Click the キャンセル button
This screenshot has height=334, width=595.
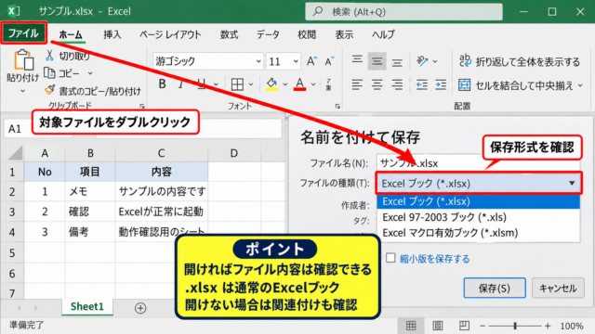point(558,289)
